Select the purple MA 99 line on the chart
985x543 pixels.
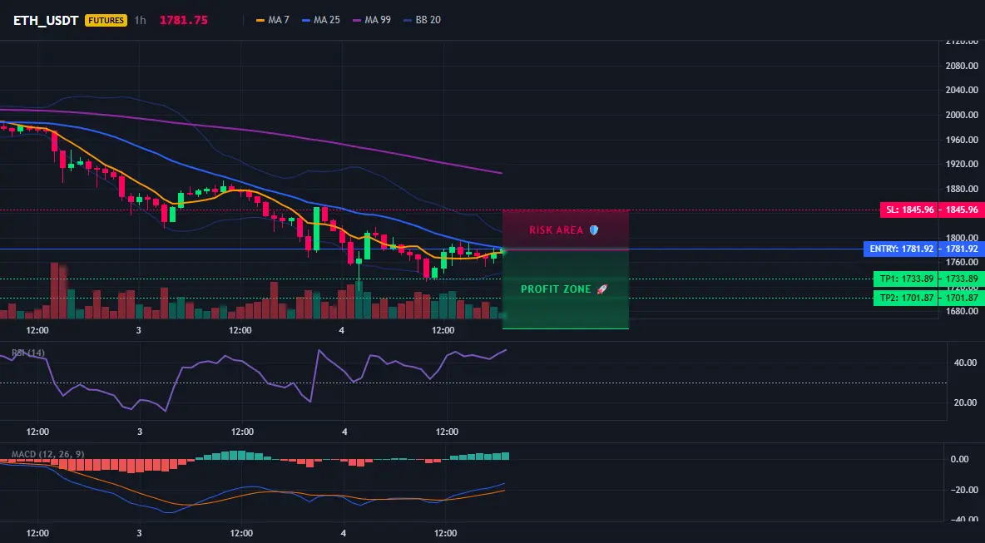pos(251,131)
